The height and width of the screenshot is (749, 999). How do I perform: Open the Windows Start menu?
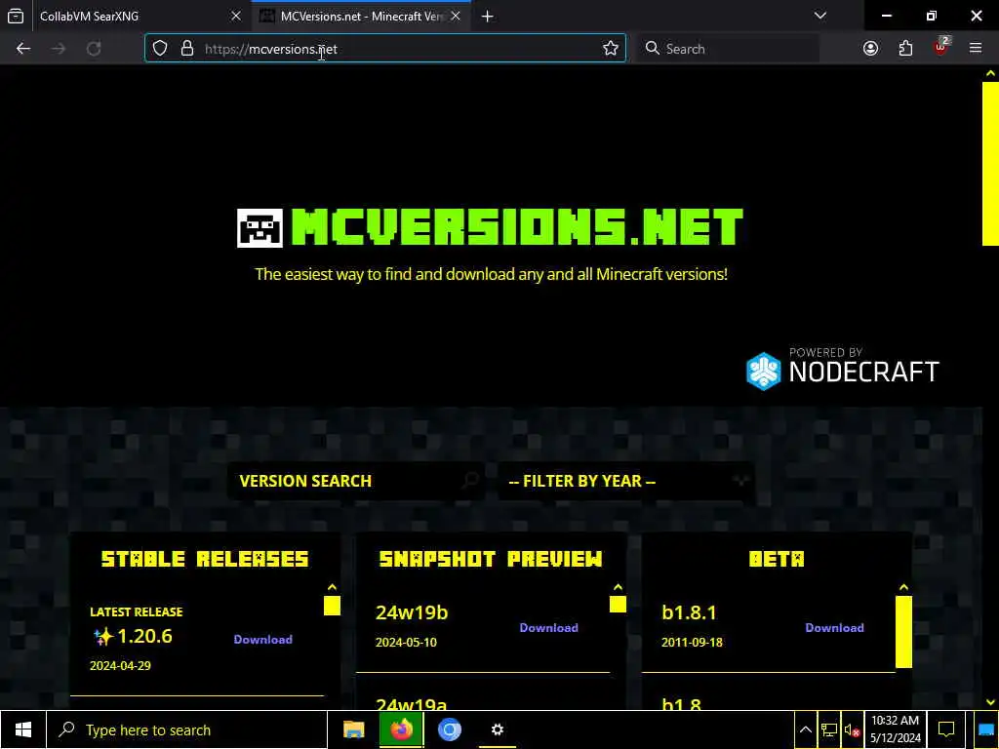pyautogui.click(x=23, y=729)
